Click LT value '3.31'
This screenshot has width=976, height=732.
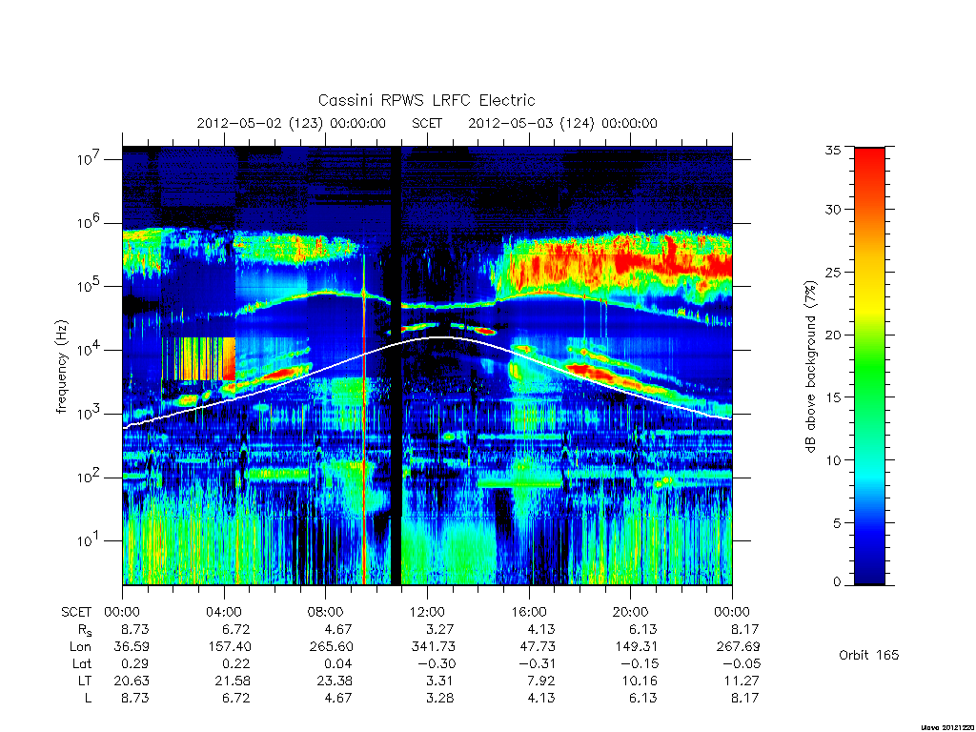[440, 681]
